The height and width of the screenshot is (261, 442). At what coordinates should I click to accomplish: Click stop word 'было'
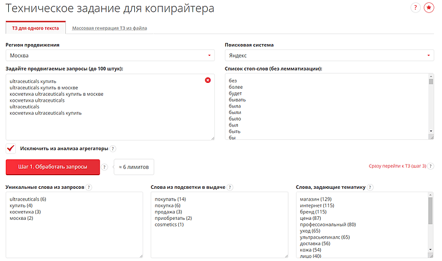coord(235,119)
